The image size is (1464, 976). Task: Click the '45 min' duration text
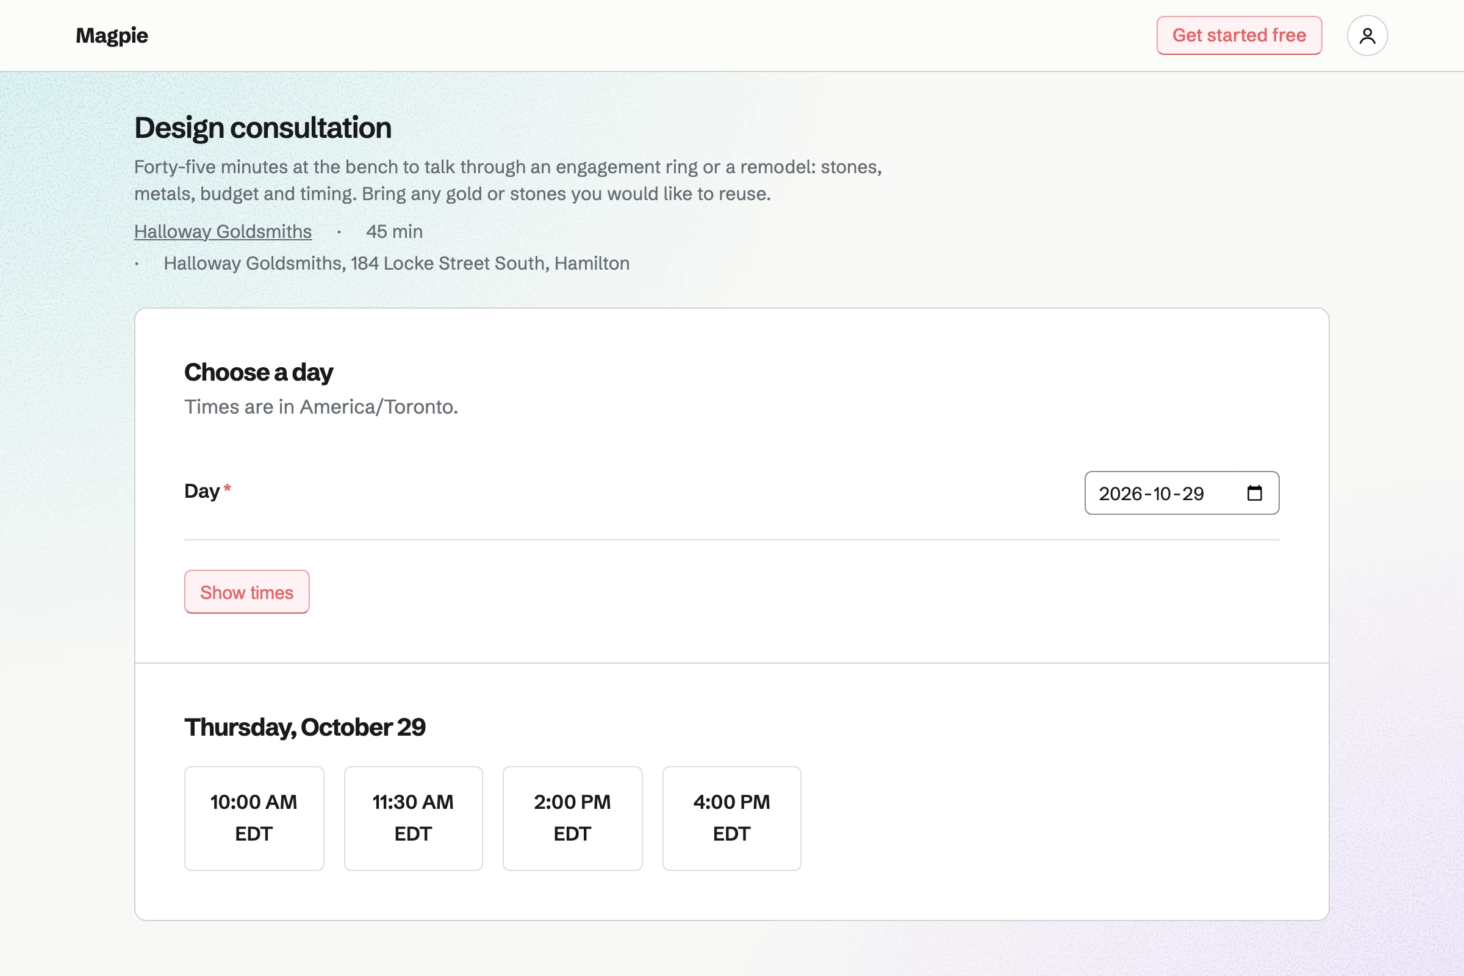394,232
